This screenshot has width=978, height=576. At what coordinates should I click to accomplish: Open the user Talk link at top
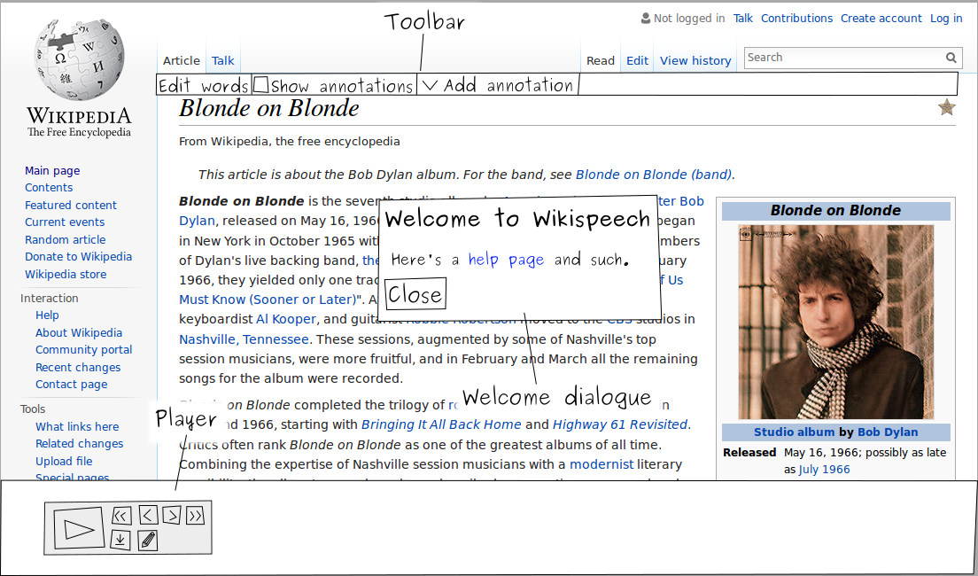point(743,18)
